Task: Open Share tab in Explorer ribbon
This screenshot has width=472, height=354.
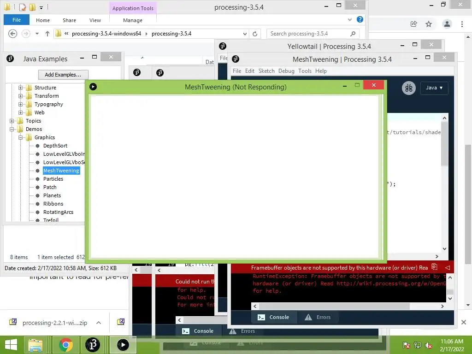Action: click(x=69, y=20)
